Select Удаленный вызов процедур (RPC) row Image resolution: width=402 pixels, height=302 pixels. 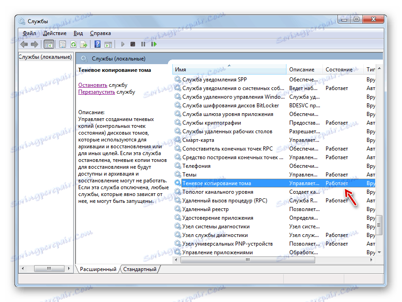tap(274, 200)
